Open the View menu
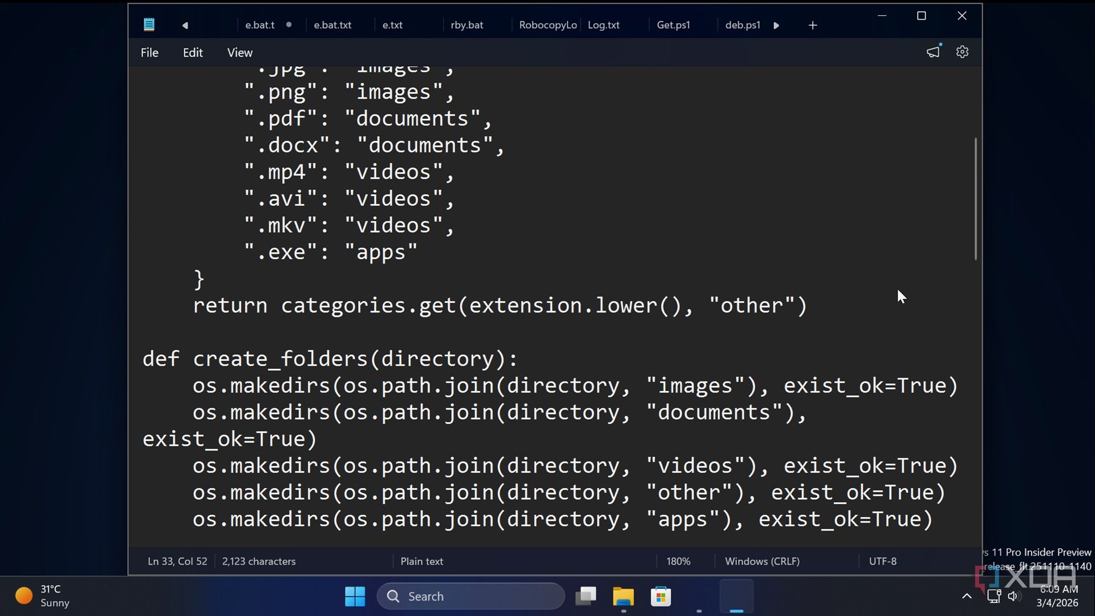The height and width of the screenshot is (616, 1095). click(240, 52)
